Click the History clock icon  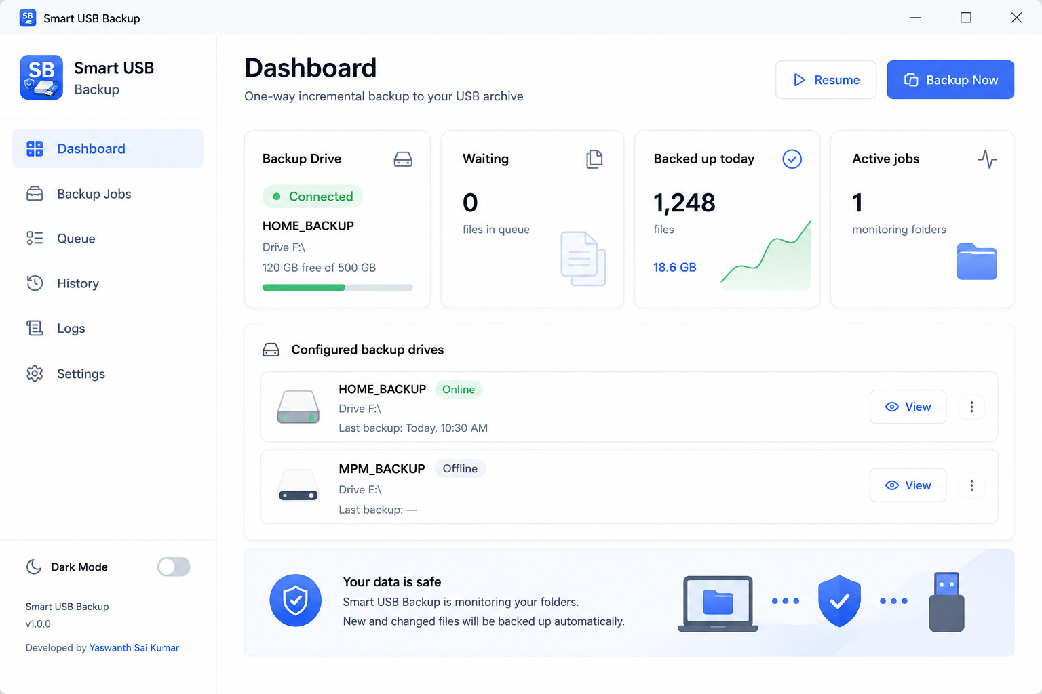point(35,283)
